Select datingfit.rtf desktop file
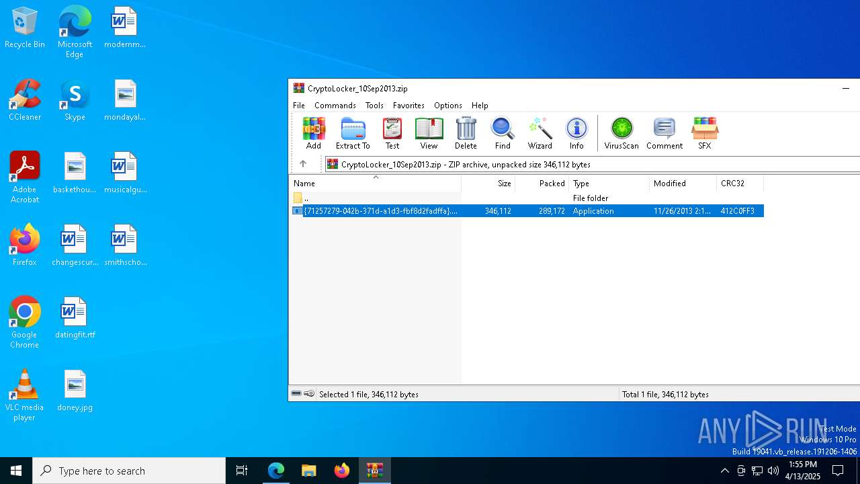The image size is (860, 484). [75, 319]
